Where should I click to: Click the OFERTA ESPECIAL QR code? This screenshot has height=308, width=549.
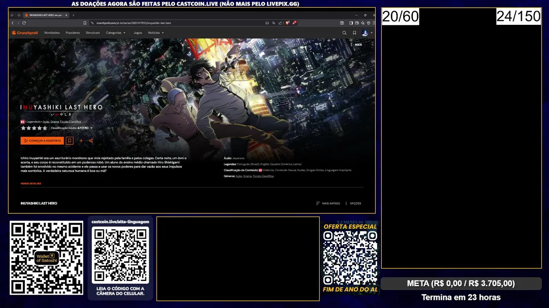tap(350, 258)
